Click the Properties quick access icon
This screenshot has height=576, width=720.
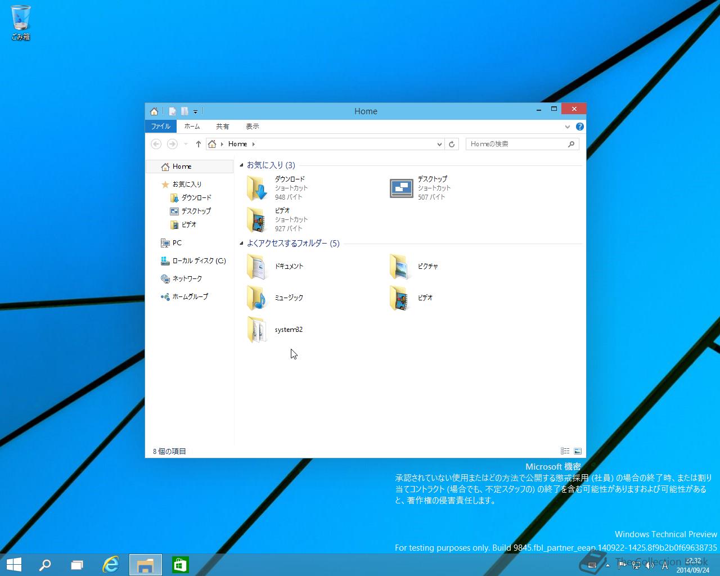click(x=172, y=111)
